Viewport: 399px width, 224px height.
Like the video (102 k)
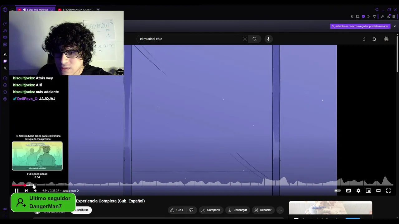[x=176, y=210]
